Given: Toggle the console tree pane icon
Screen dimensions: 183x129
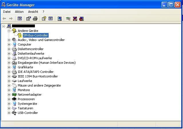Looking at the screenshot, I should [x=20, y=19].
